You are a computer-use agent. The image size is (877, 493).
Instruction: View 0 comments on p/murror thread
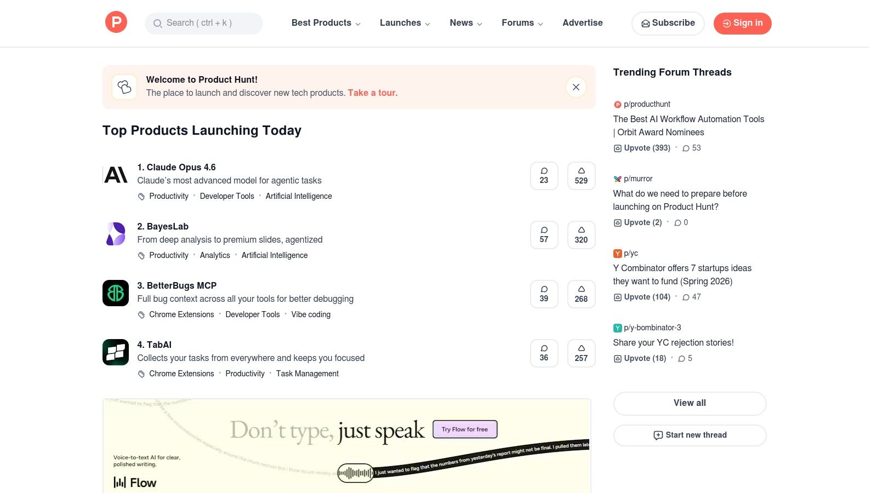(681, 222)
